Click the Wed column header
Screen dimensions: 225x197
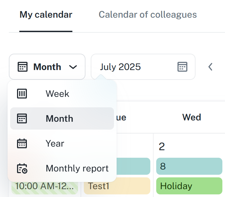pyautogui.click(x=192, y=117)
